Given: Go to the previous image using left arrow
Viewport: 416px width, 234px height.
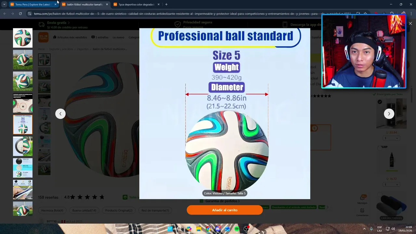Looking at the screenshot, I should [x=60, y=114].
